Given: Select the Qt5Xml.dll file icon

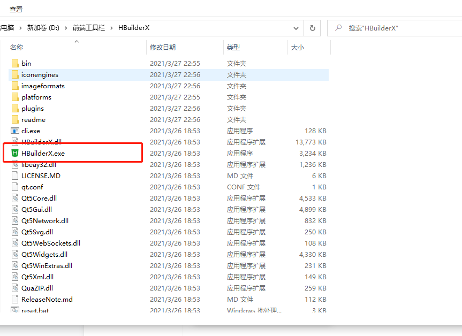Looking at the screenshot, I should click(x=15, y=277).
